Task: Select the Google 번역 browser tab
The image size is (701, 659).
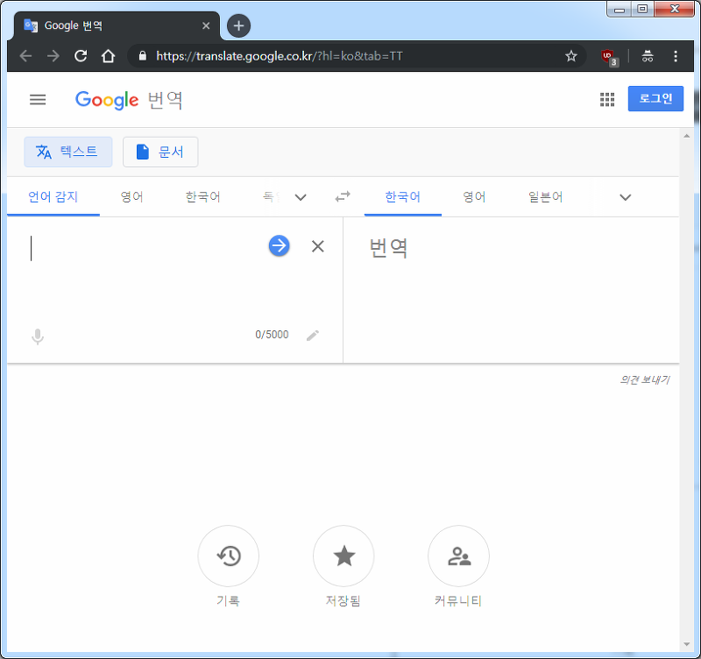Action: 117,25
